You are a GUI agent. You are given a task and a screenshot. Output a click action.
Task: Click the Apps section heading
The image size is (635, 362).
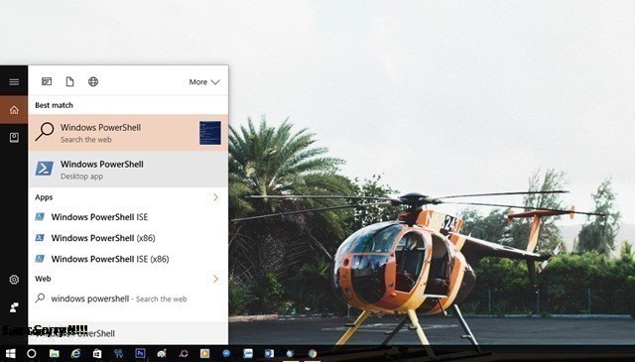(x=44, y=197)
